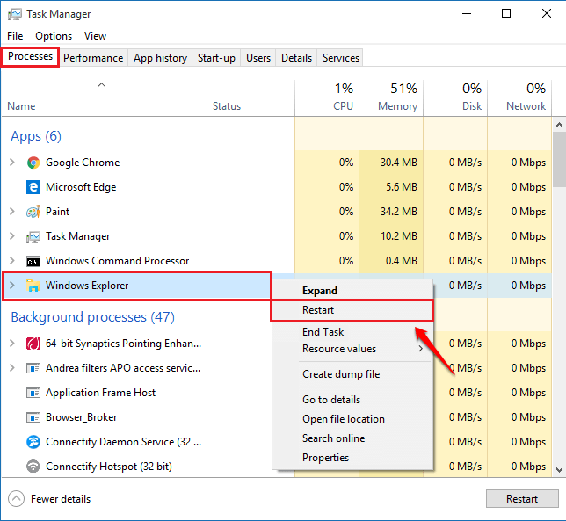Click the vertical scrollbar thumb

[x=559, y=160]
